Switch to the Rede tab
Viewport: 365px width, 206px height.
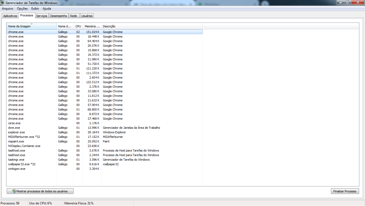pos(74,16)
